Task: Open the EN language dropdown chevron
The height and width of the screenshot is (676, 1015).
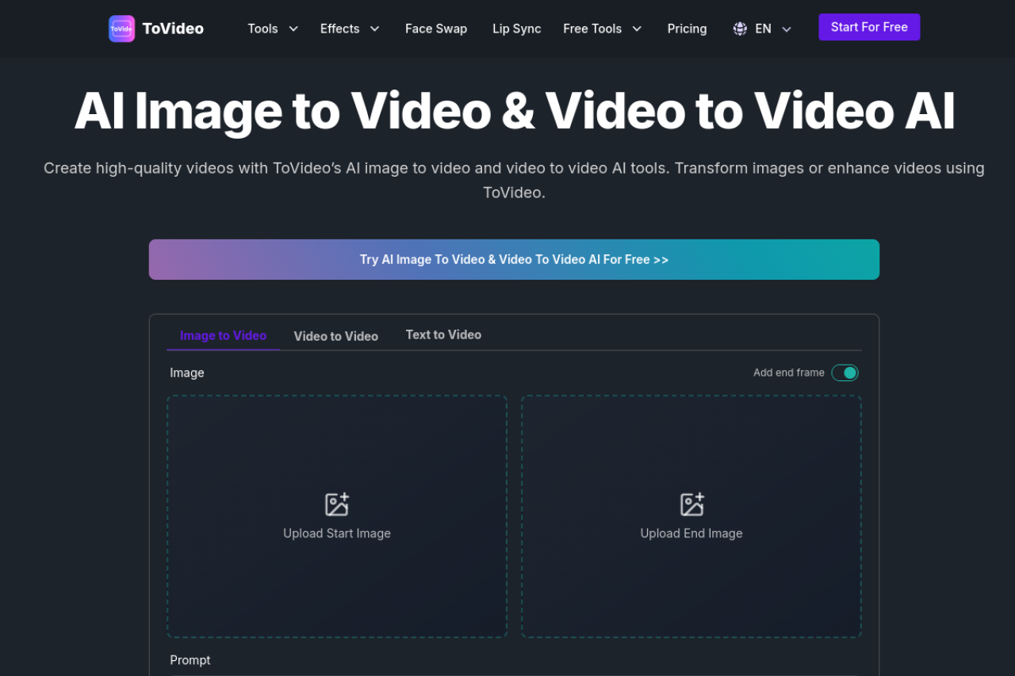Action: pos(787,29)
